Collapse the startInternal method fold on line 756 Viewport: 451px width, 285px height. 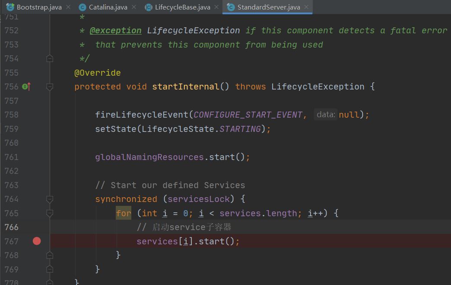(x=50, y=86)
